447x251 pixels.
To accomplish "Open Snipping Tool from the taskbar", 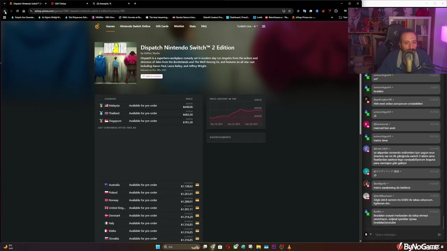I will [251, 247].
